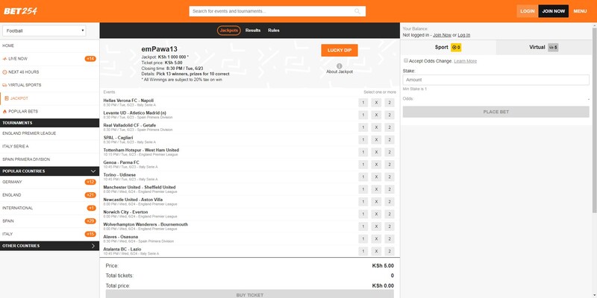Screen dimensions: 597x298
Task: Pick 1 for Alaves - Osasuna
Action: point(363,238)
